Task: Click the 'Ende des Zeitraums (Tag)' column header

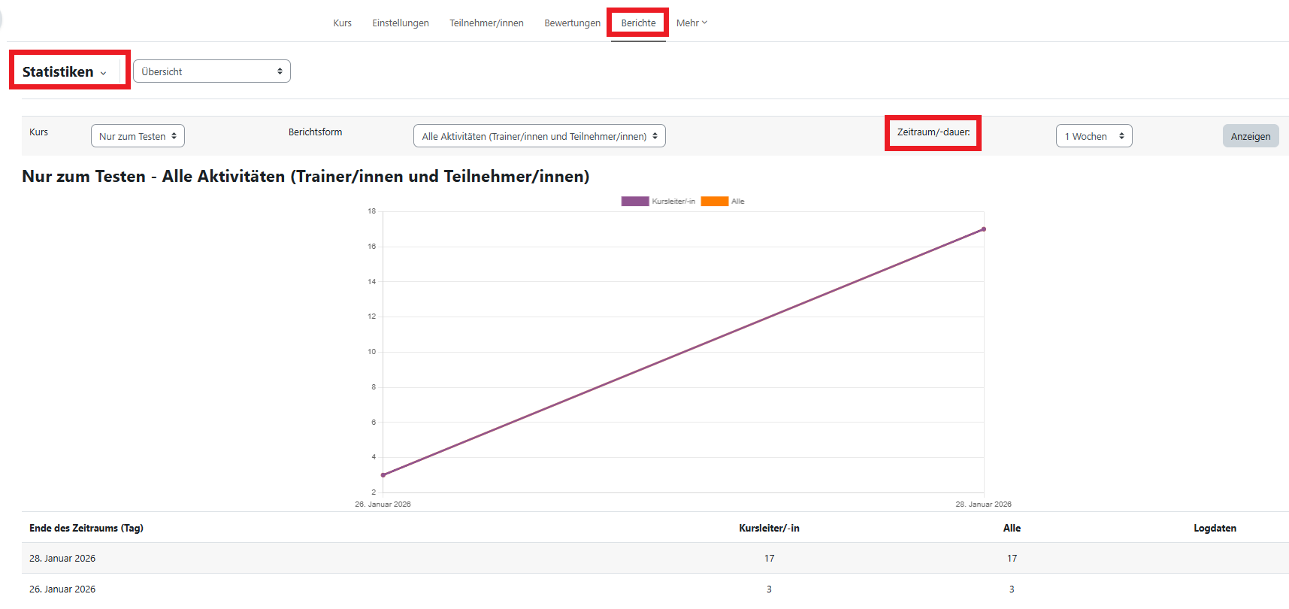Action: coord(86,529)
